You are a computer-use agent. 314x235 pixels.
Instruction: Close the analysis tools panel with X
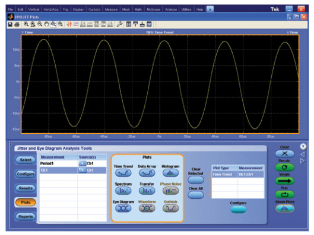tap(303, 147)
